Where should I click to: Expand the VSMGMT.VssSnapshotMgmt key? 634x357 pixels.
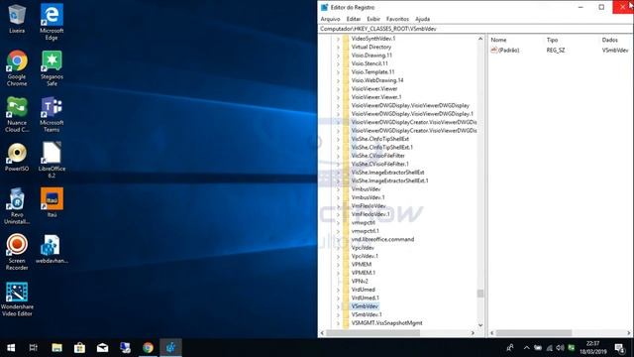(338, 323)
